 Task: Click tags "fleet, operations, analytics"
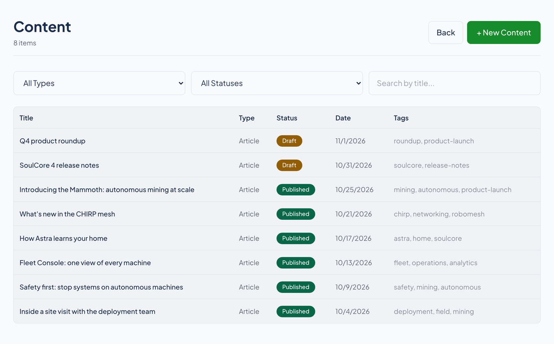(x=436, y=263)
